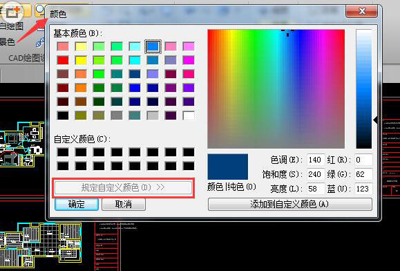Select the bright magenta basic color swatch
Image resolution: width=400 pixels, height=271 pixels.
189,60
